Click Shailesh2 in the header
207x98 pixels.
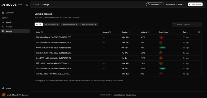coord(171,4)
